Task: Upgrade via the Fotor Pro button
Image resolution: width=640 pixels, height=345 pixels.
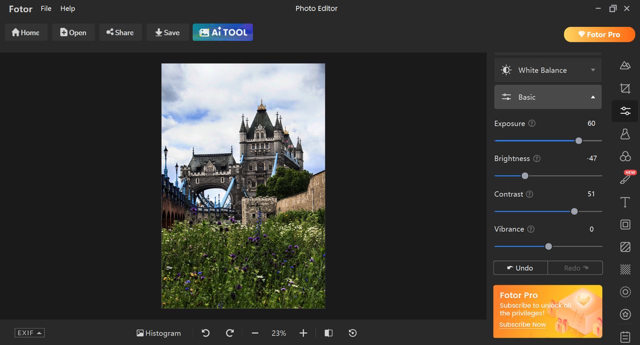Action: pos(599,34)
